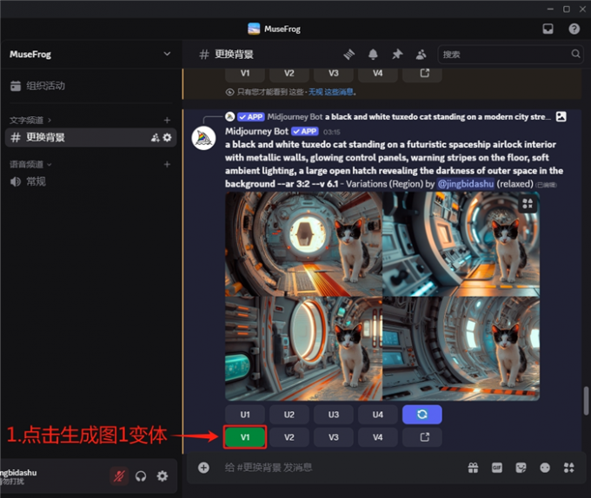Screen dimensions: 591x498
Task: Open top-left spaceship cat image
Action: (x=303, y=244)
